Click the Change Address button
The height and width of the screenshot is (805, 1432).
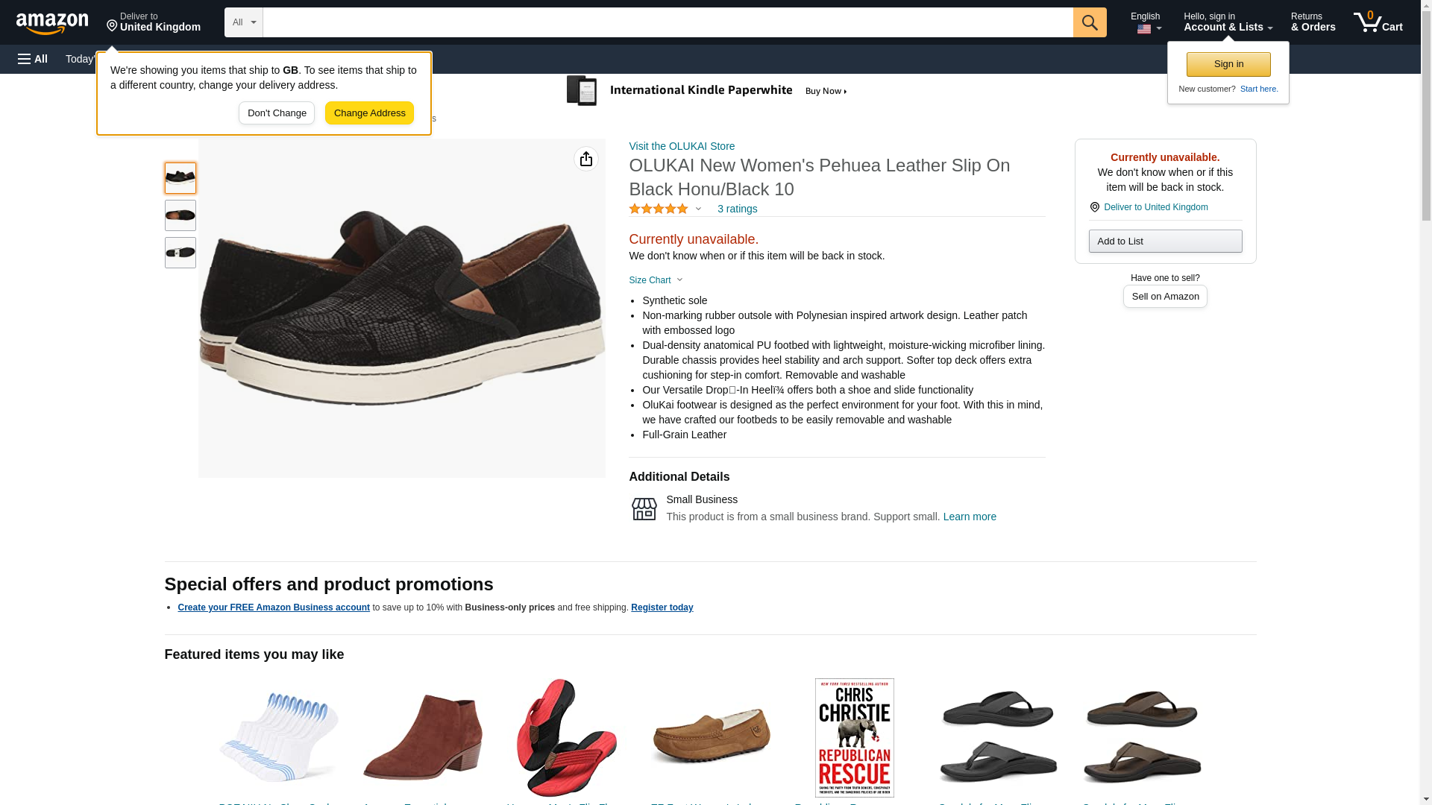tap(369, 113)
